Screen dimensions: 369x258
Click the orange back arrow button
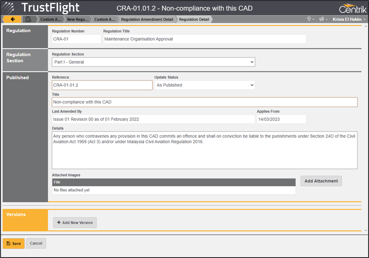tap(12, 19)
